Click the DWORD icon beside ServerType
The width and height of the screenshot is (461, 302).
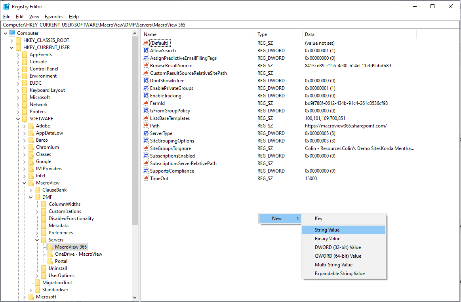tap(146, 133)
